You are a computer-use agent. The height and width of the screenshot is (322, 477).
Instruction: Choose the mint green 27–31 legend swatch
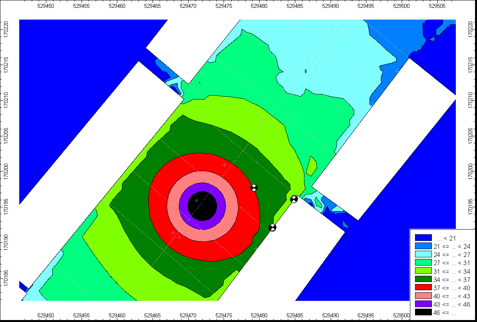tap(423, 262)
